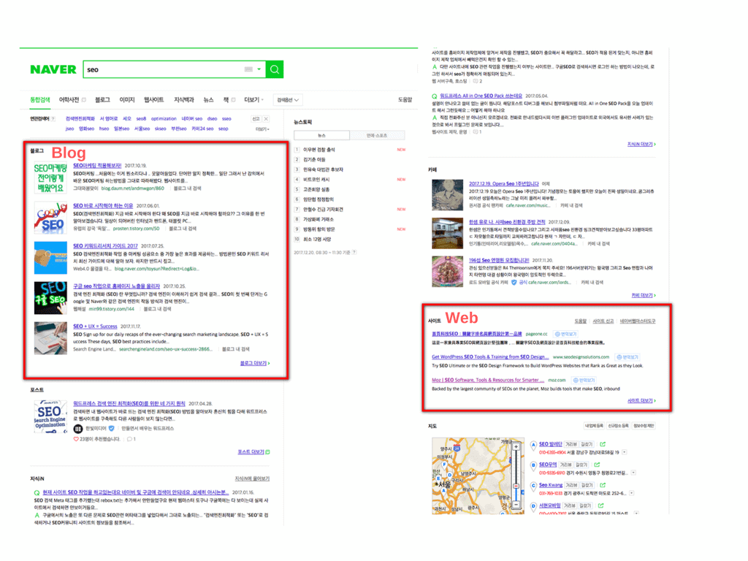Click the 내업체 등록 button above map
Viewport: 748px width, 561px height.
594,426
